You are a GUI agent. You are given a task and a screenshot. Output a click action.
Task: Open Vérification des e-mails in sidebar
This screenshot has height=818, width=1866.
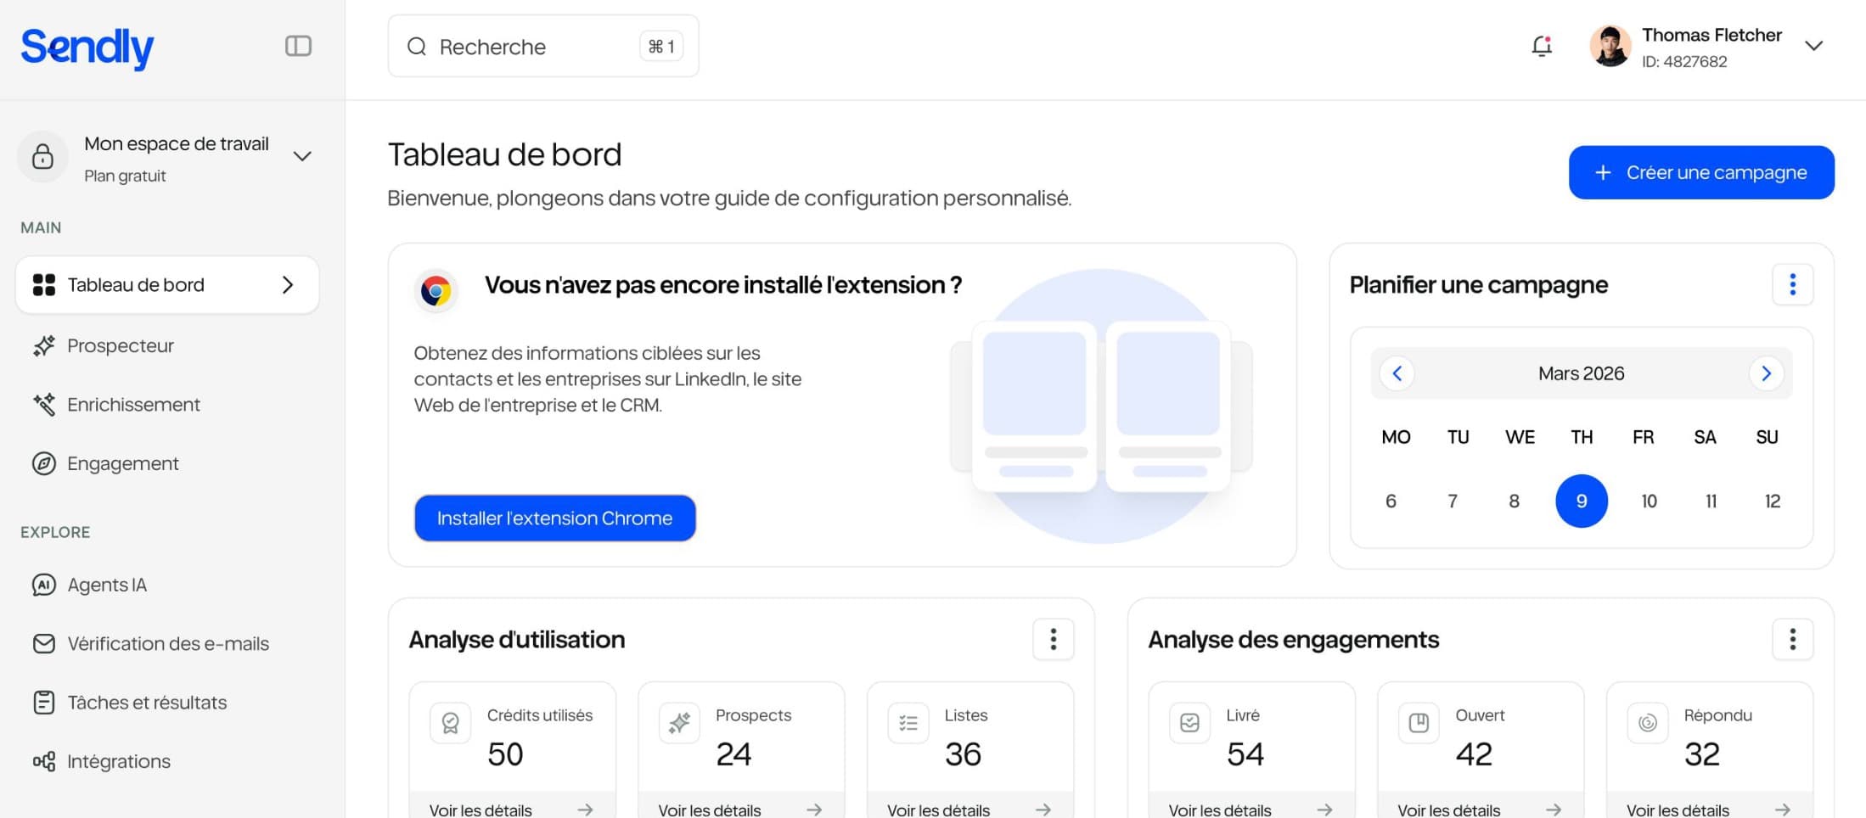pos(167,643)
